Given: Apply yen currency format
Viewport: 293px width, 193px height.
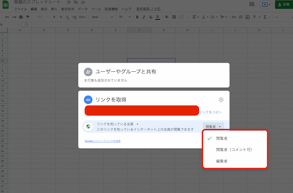Looking at the screenshot, I should (54, 17).
